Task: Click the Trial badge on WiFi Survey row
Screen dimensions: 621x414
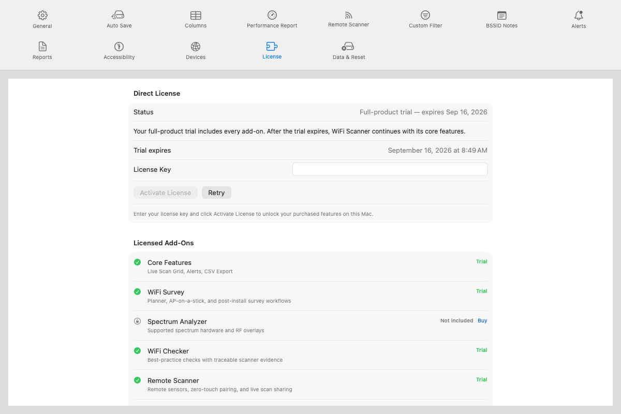Action: (482, 291)
